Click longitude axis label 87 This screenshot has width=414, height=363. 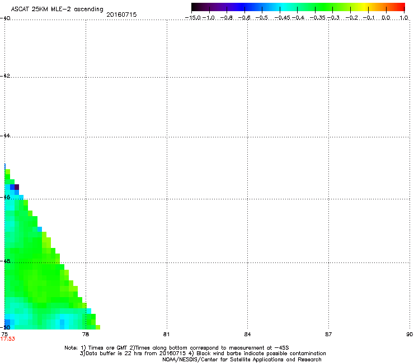click(x=328, y=335)
